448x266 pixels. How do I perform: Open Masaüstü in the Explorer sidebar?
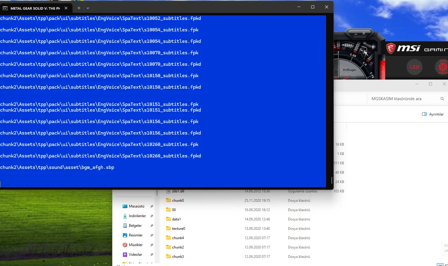coord(137,206)
